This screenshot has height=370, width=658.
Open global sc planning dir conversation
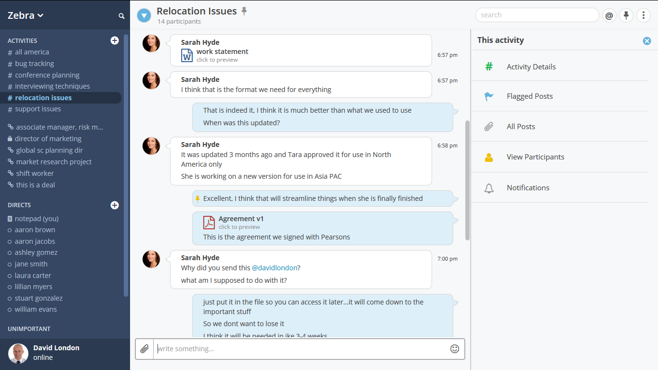click(50, 150)
